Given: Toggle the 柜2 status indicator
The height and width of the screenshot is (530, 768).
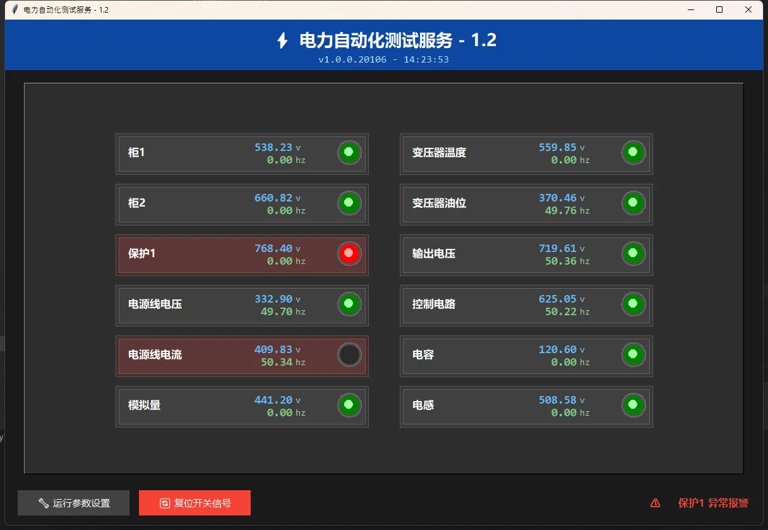Looking at the screenshot, I should 349,203.
